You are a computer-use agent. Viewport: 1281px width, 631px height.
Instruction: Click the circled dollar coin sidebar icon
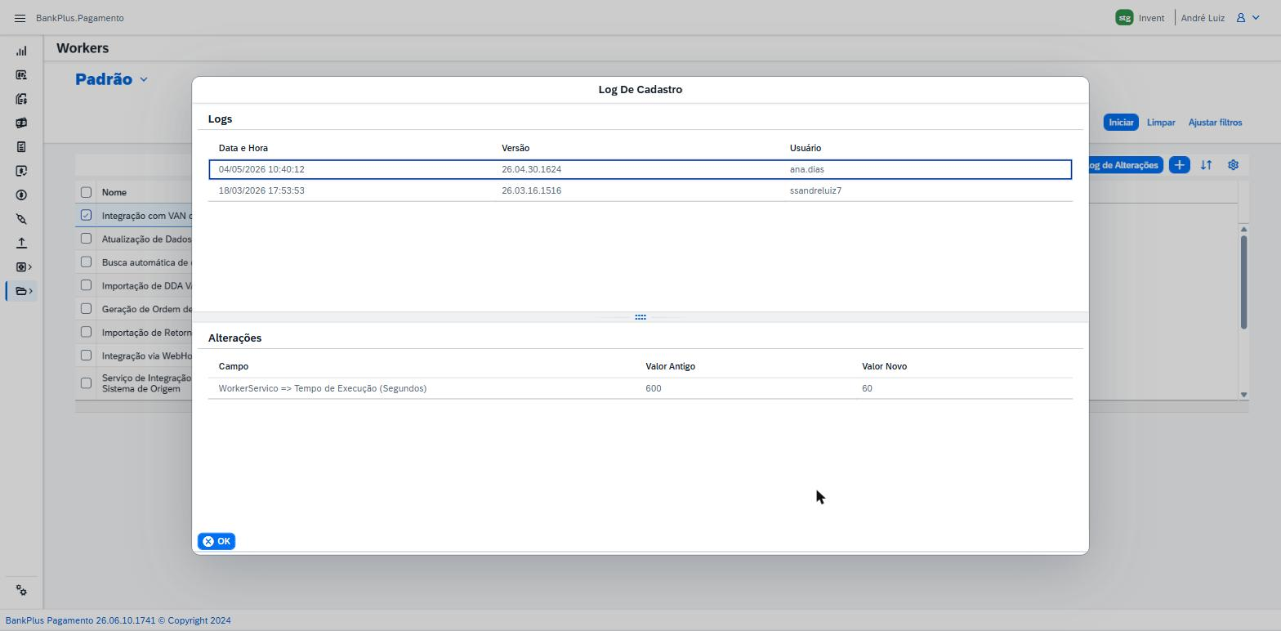point(21,195)
